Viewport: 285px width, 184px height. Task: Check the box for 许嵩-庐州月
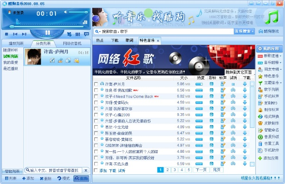(x=96, y=84)
